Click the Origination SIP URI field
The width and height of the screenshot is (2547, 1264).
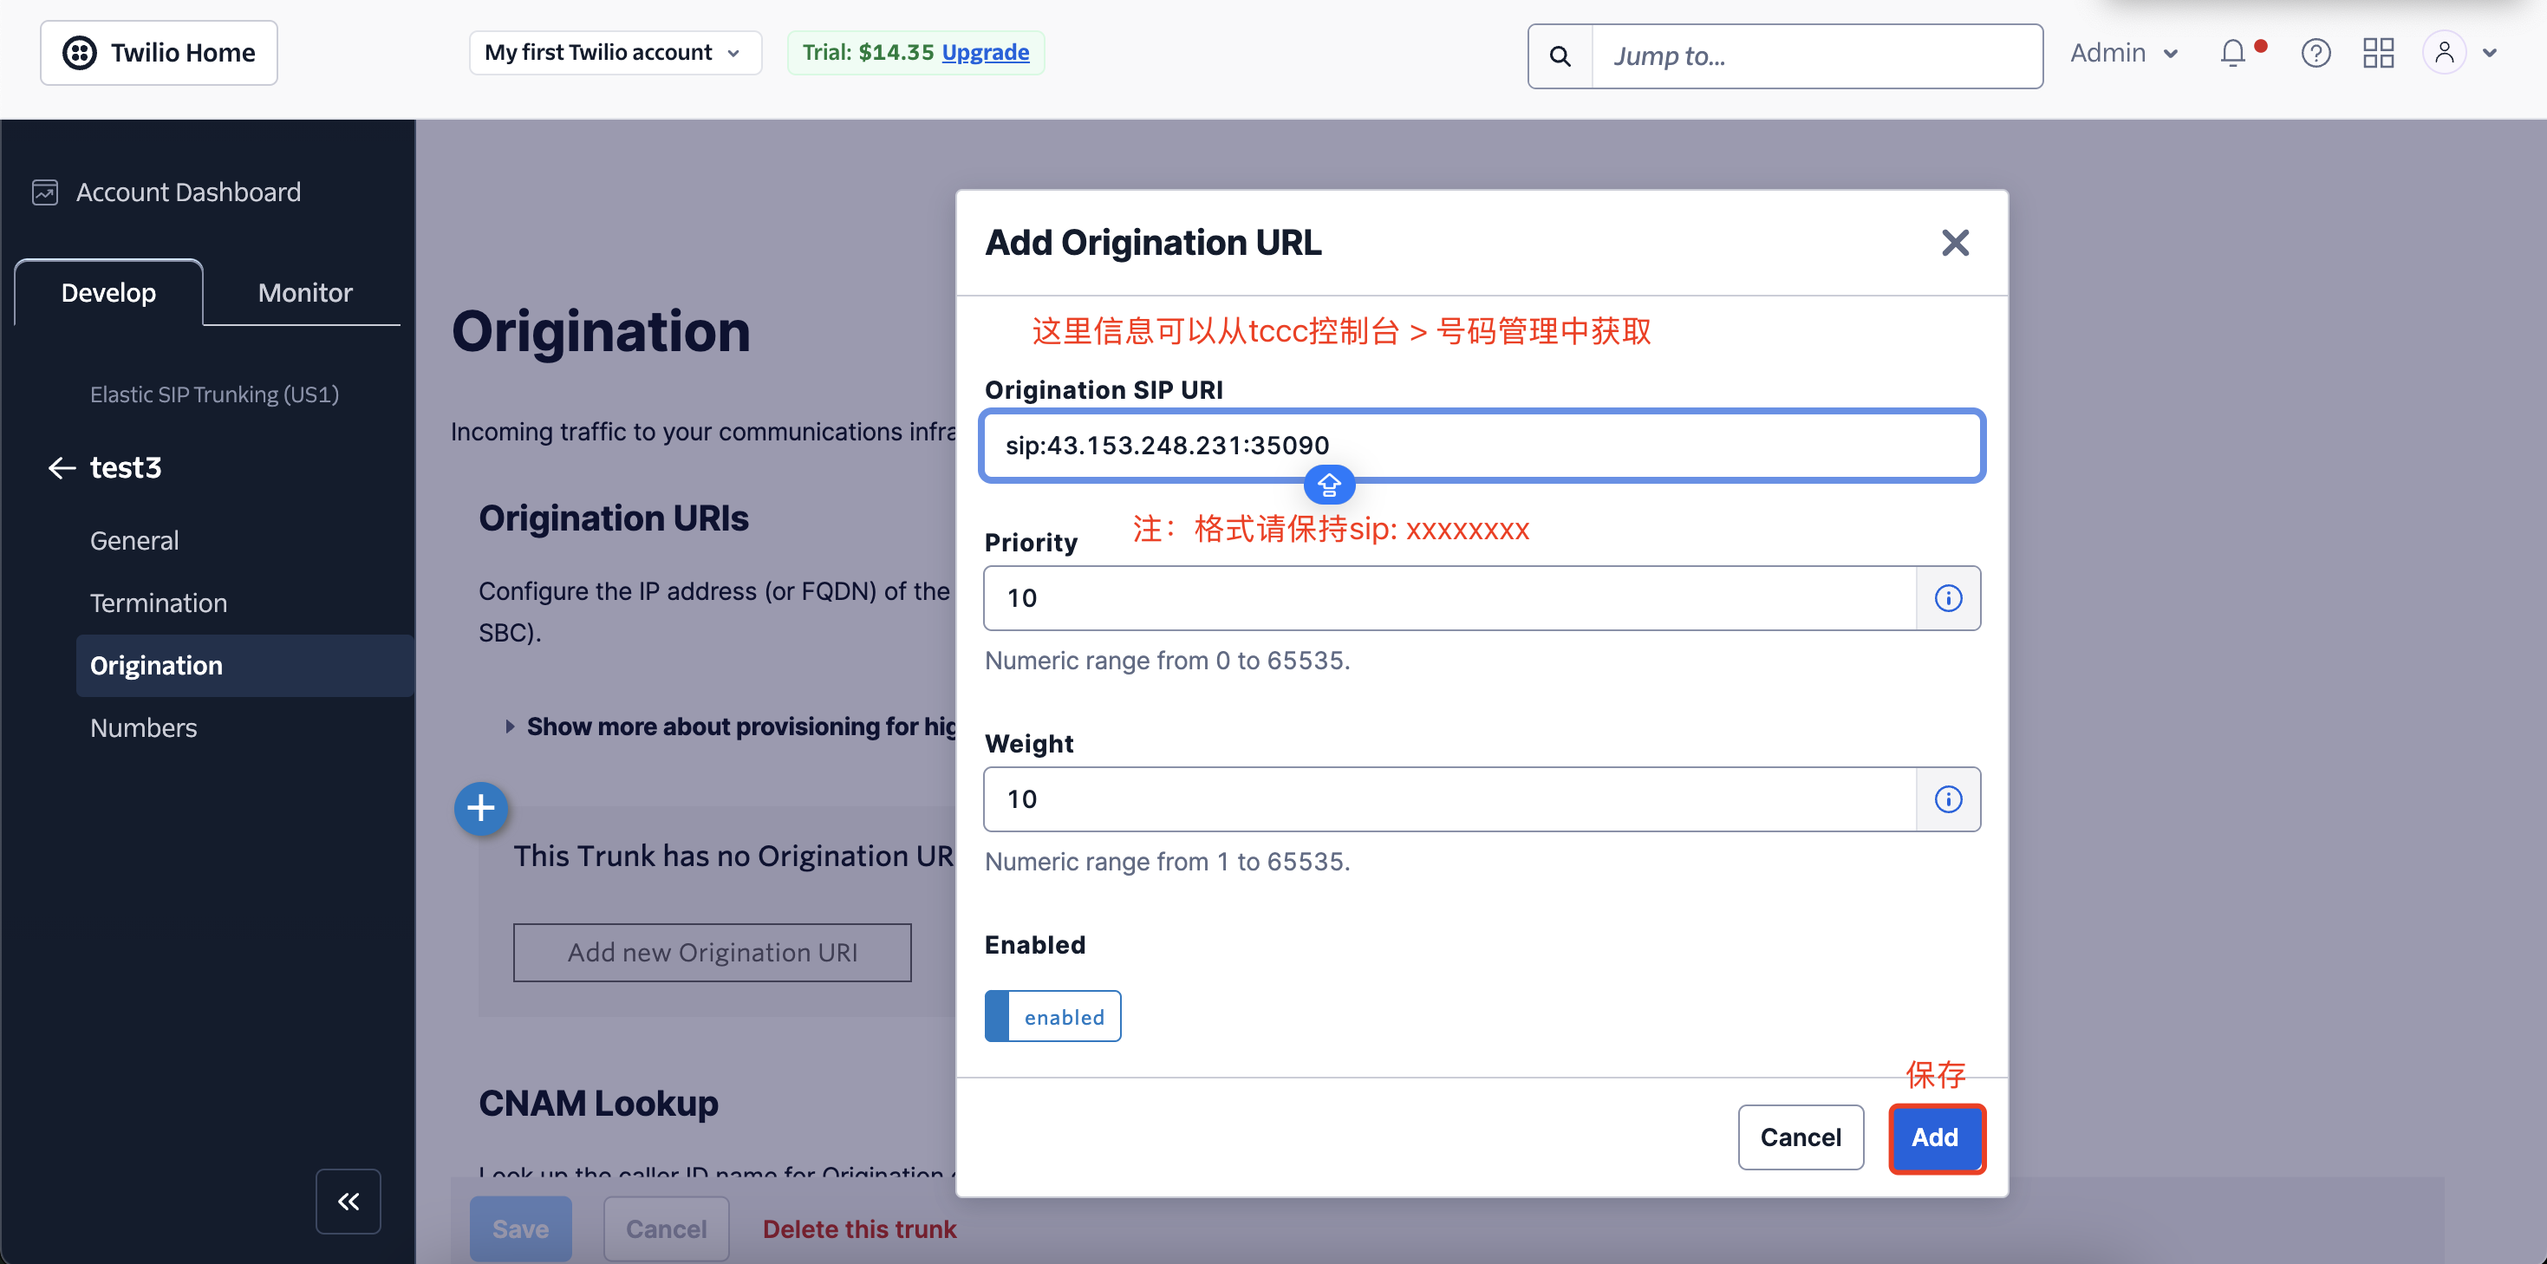1482,446
